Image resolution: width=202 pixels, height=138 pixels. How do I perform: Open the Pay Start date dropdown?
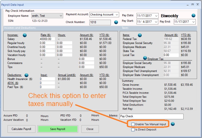[156, 22]
